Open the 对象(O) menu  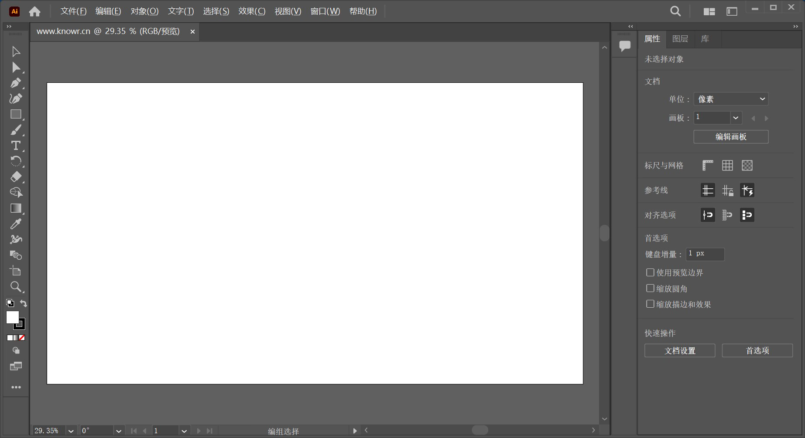tap(144, 11)
